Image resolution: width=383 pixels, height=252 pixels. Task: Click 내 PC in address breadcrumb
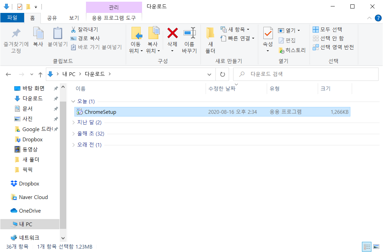click(69, 74)
